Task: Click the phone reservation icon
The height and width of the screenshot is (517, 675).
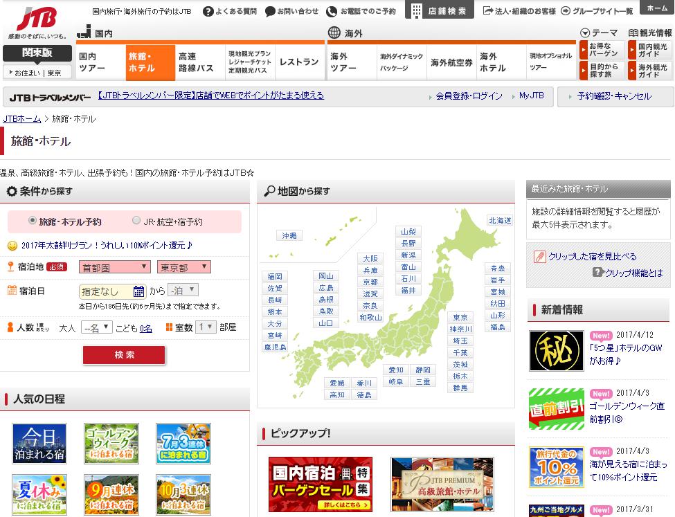Action: click(x=332, y=12)
